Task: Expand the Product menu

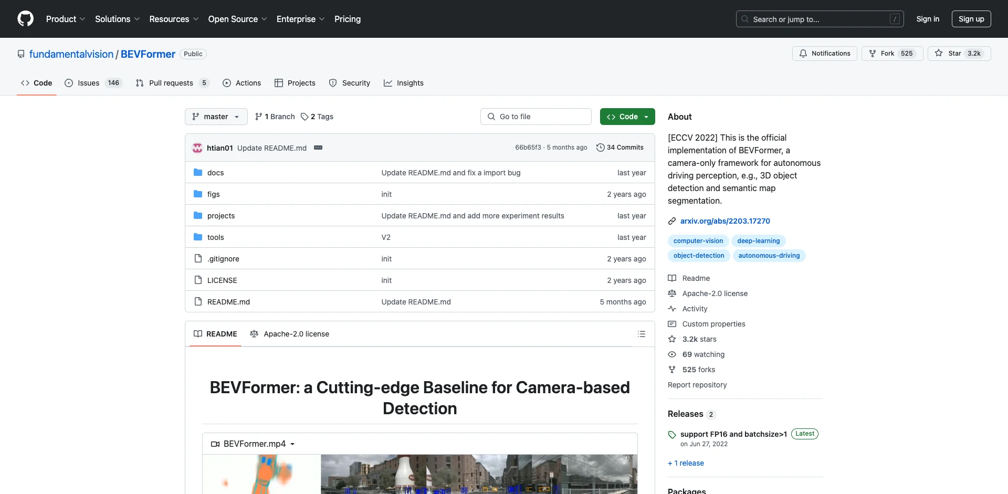Action: (66, 19)
